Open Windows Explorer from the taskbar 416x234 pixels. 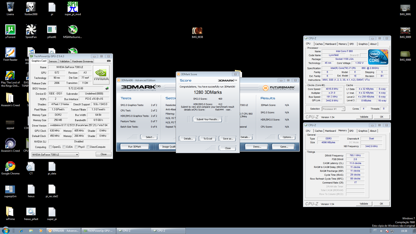(31, 231)
